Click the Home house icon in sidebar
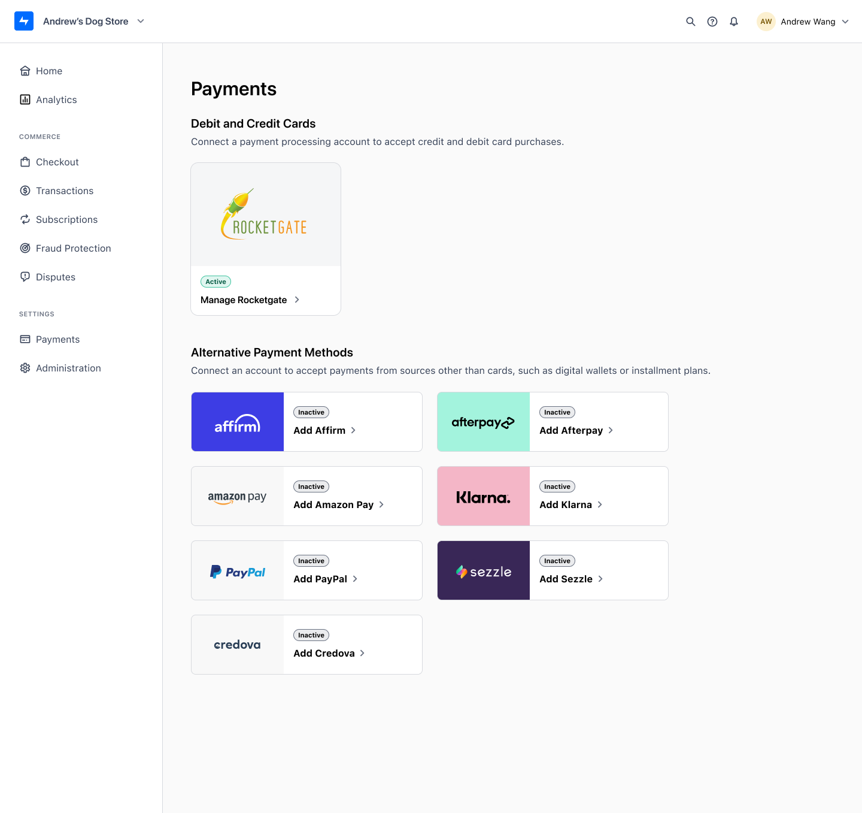Screen dimensions: 862x813 [25, 71]
